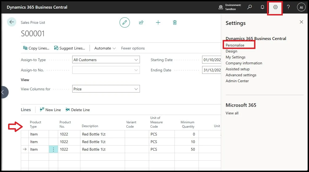The image size is (309, 172).
Task: Select Personalise in Settings
Action: (235, 45)
